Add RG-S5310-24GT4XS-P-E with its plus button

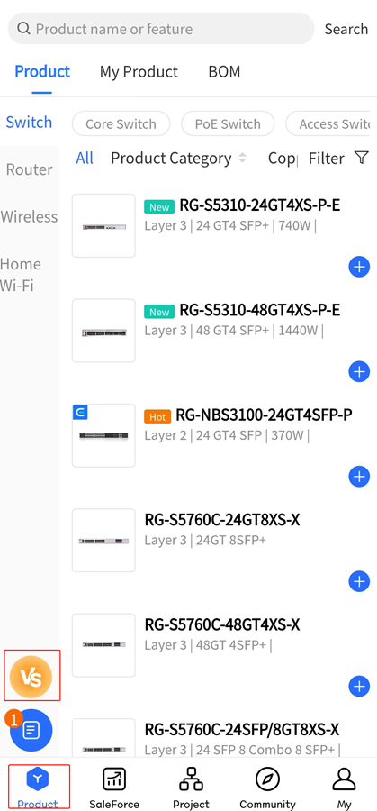359,267
